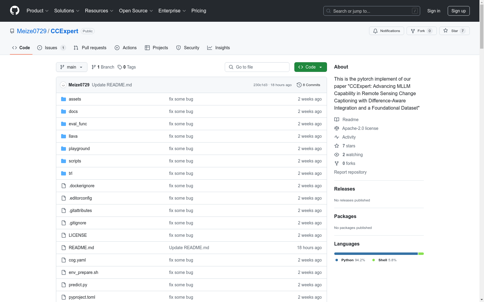Click the eval_func folder icon
This screenshot has height=302, width=484.
64,124
